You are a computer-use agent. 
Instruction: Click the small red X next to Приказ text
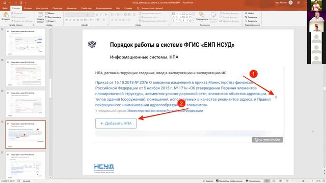pos(276,97)
